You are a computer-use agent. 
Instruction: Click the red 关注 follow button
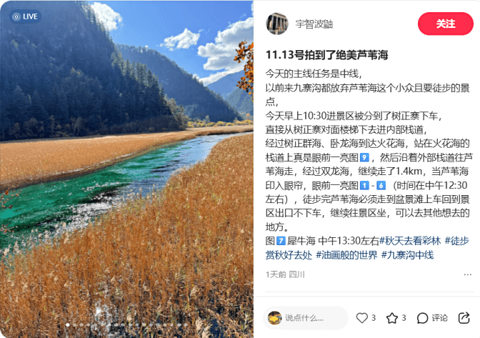446,24
